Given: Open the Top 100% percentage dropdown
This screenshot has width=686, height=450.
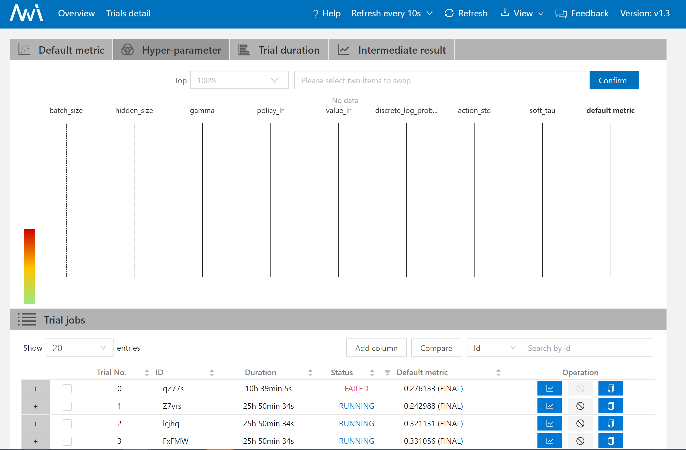Looking at the screenshot, I should (239, 80).
